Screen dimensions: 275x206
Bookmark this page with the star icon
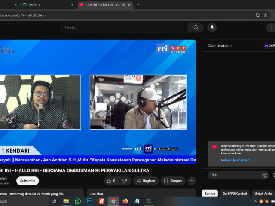[x=266, y=15]
